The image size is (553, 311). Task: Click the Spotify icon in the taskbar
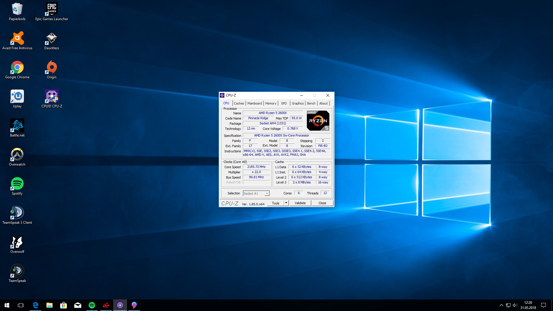[x=92, y=305]
